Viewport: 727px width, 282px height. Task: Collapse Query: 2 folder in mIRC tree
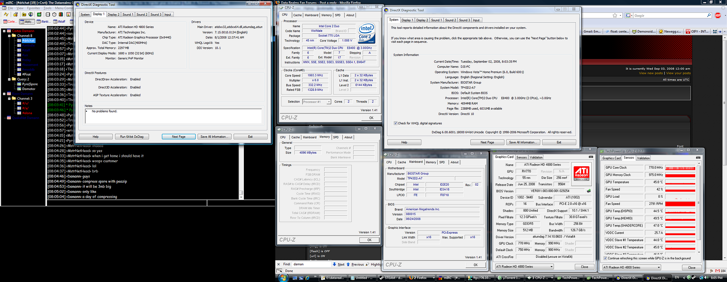9,79
